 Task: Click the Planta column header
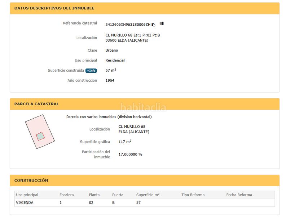click(94, 195)
